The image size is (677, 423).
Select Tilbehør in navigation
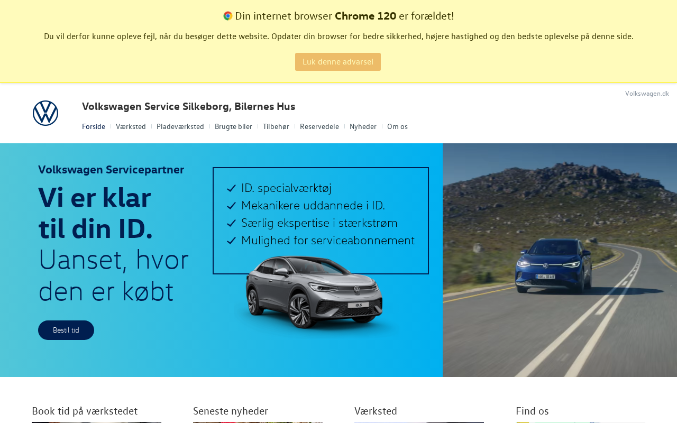[x=276, y=126]
